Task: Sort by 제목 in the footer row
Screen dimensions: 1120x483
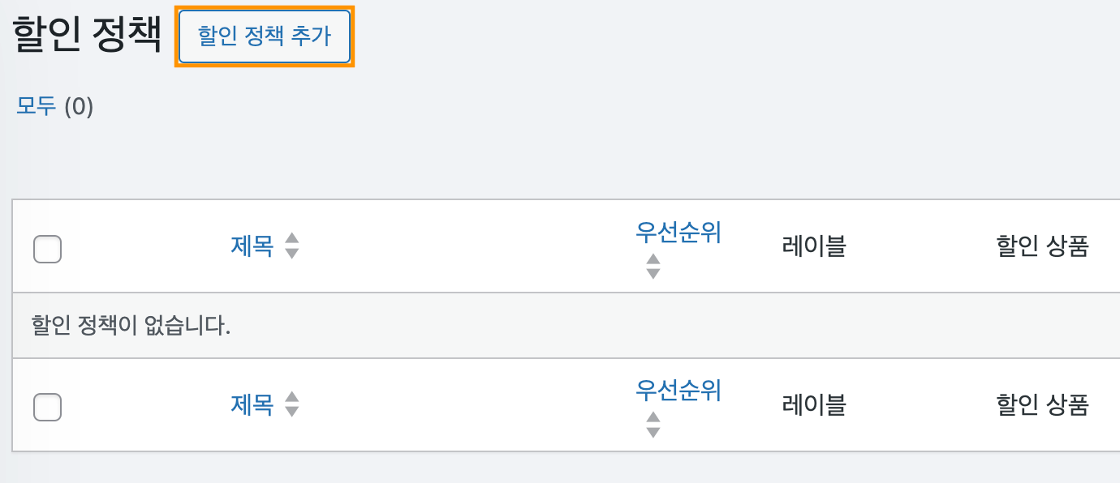Action: tap(252, 404)
